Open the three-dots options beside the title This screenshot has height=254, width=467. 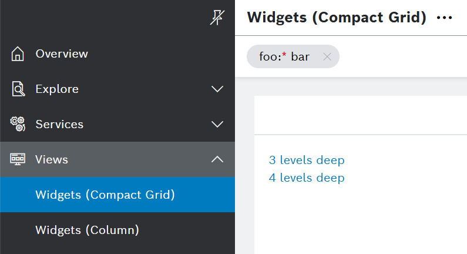tap(445, 18)
